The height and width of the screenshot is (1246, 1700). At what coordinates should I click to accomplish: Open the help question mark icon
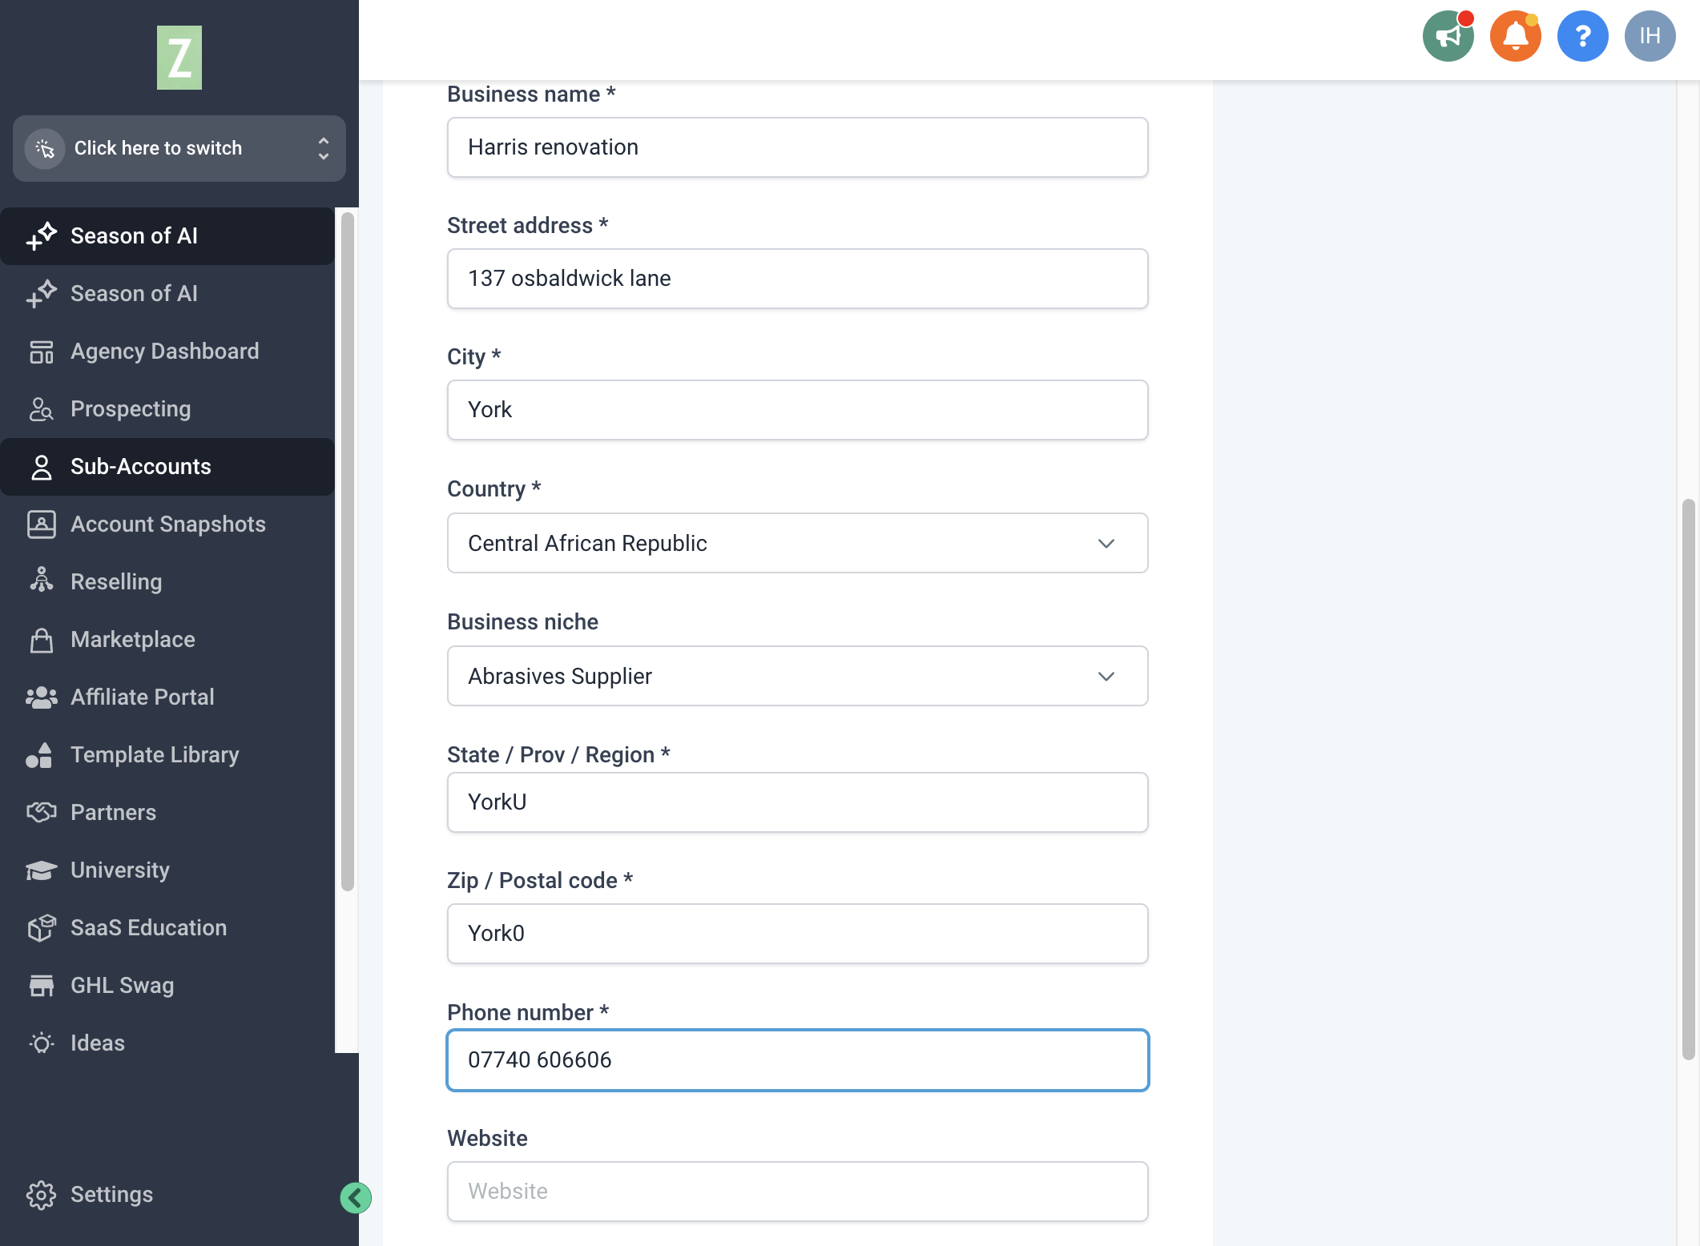click(1582, 37)
